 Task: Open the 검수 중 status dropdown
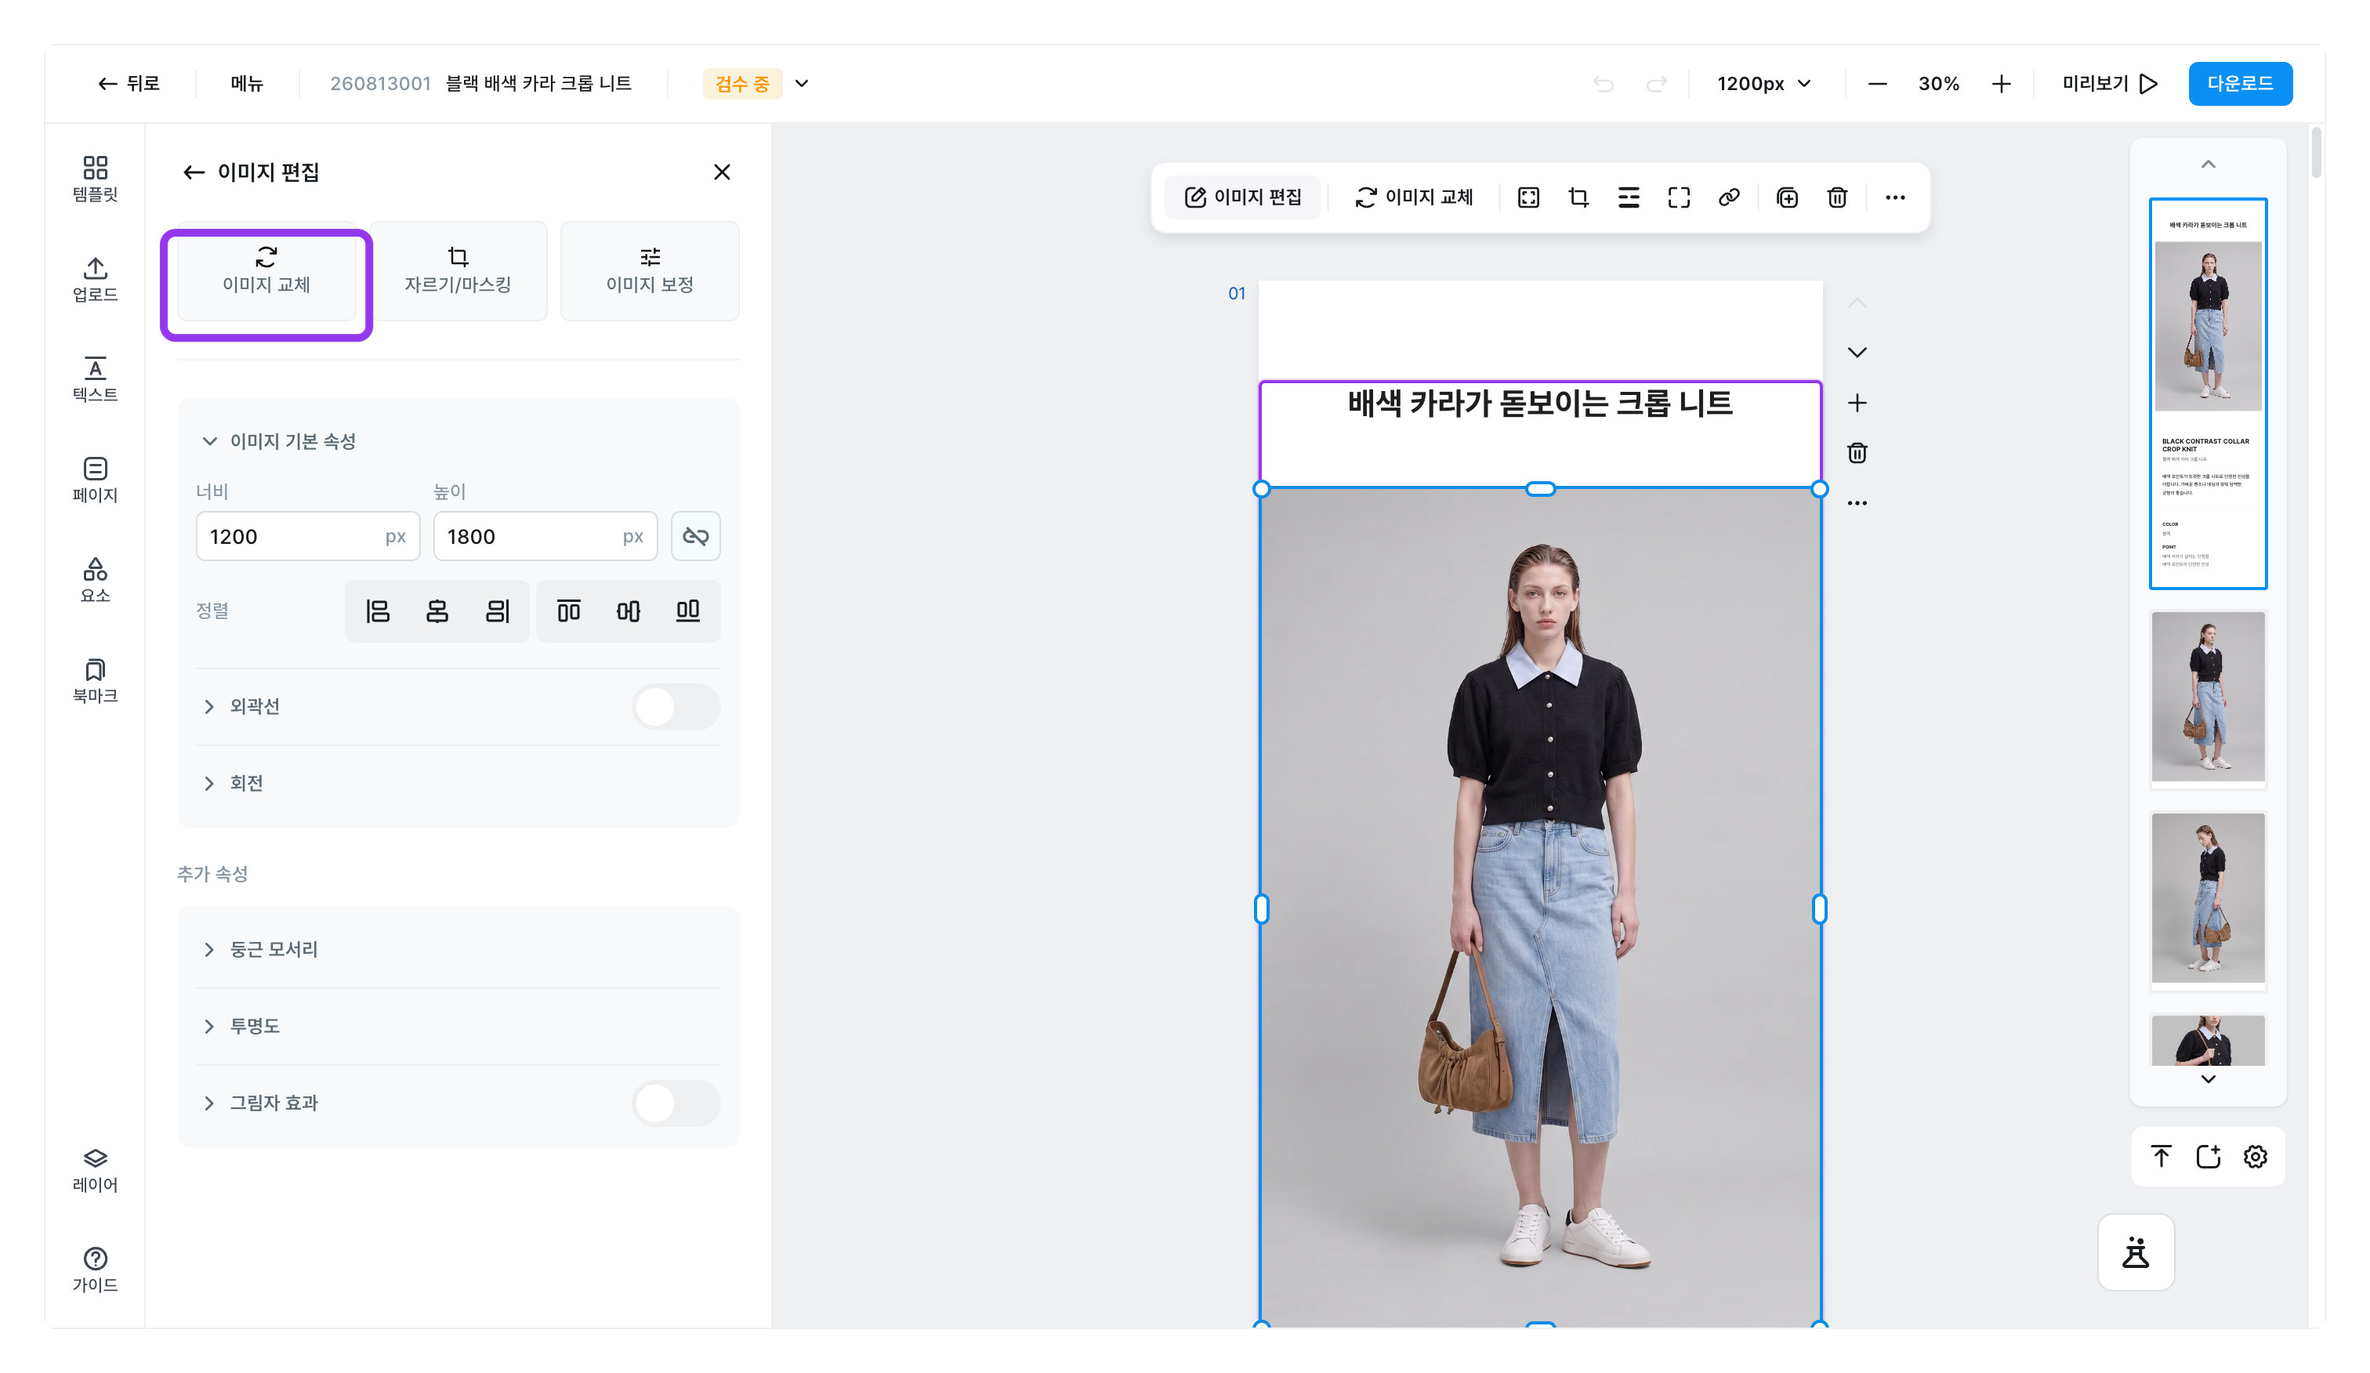tap(756, 84)
